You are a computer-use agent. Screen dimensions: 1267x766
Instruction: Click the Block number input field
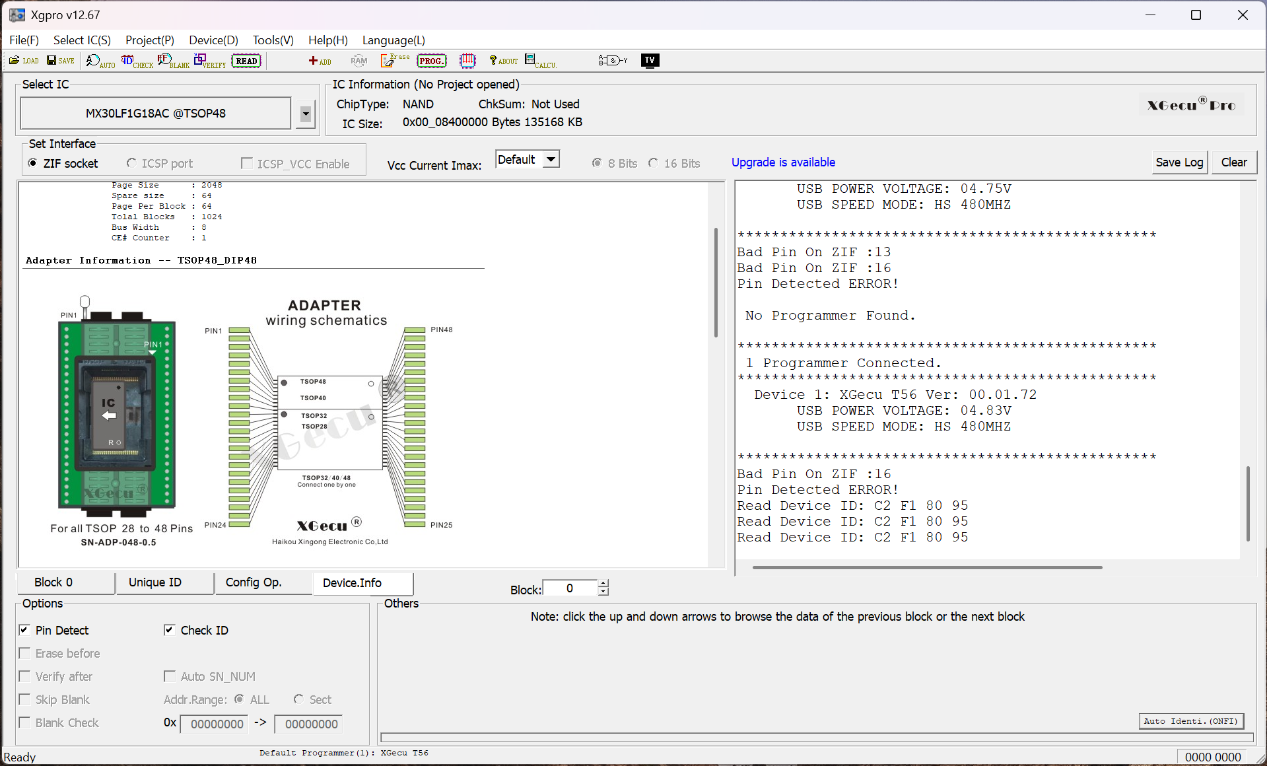tap(570, 588)
